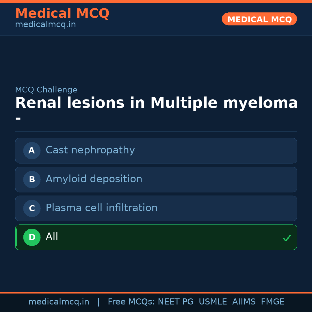Select answer option A, Cast nephropathy

(156, 151)
